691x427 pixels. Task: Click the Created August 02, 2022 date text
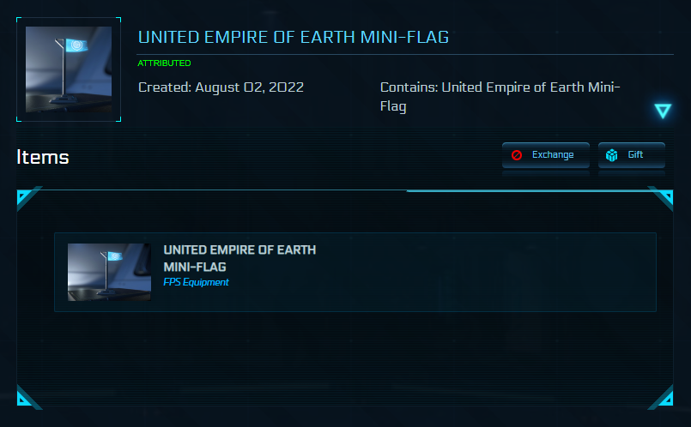tap(221, 87)
